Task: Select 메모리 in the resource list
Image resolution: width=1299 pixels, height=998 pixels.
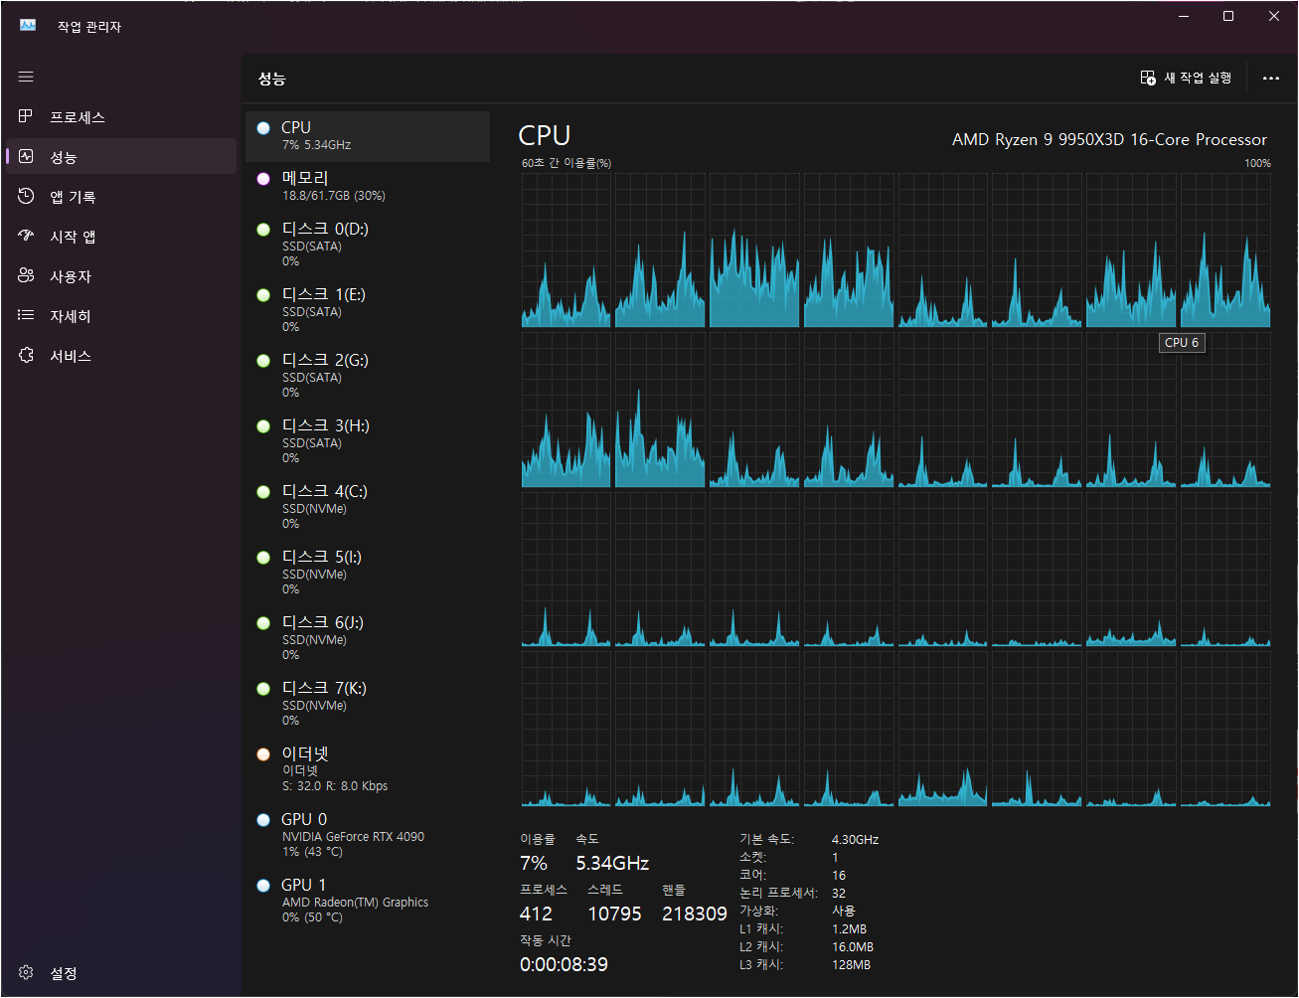Action: click(367, 186)
